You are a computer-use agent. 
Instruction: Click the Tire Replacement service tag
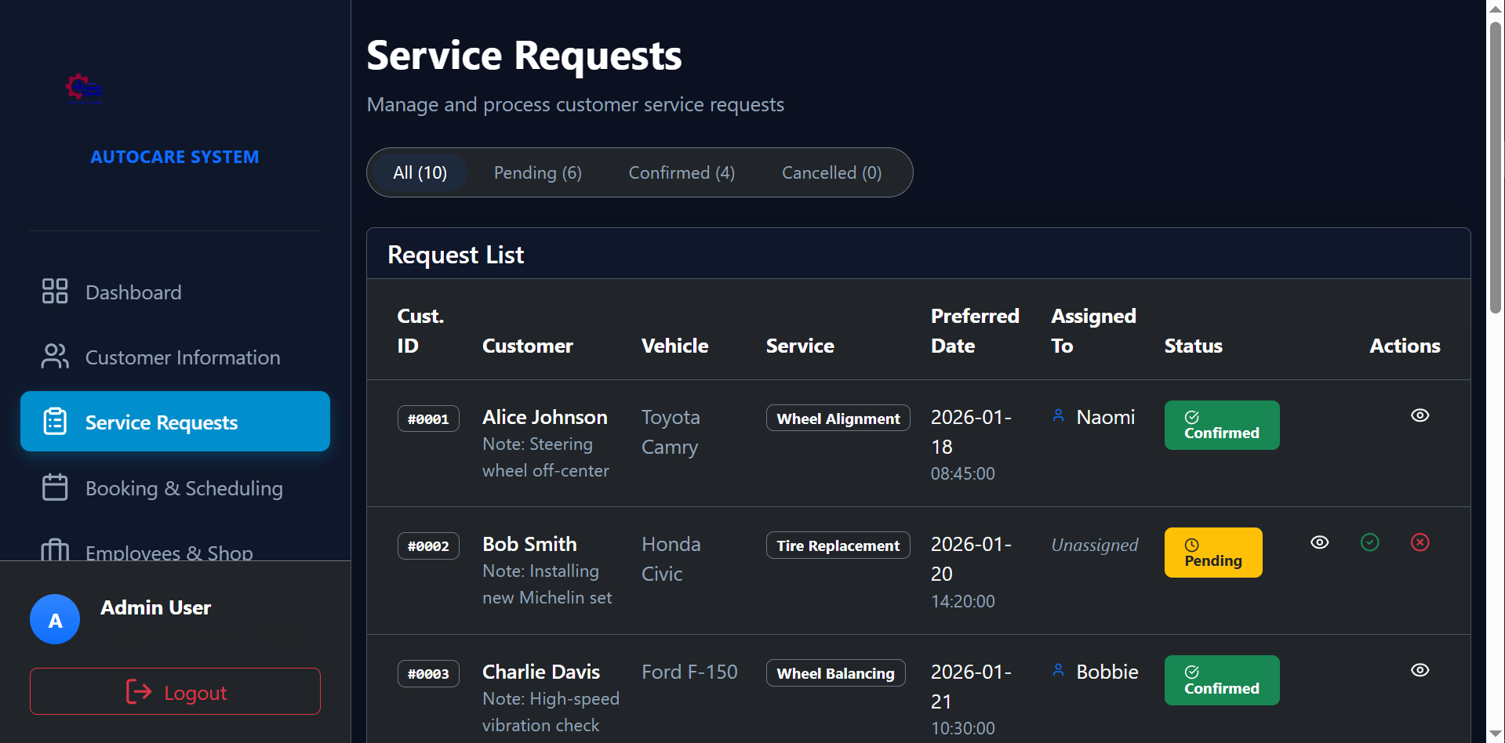tap(838, 545)
